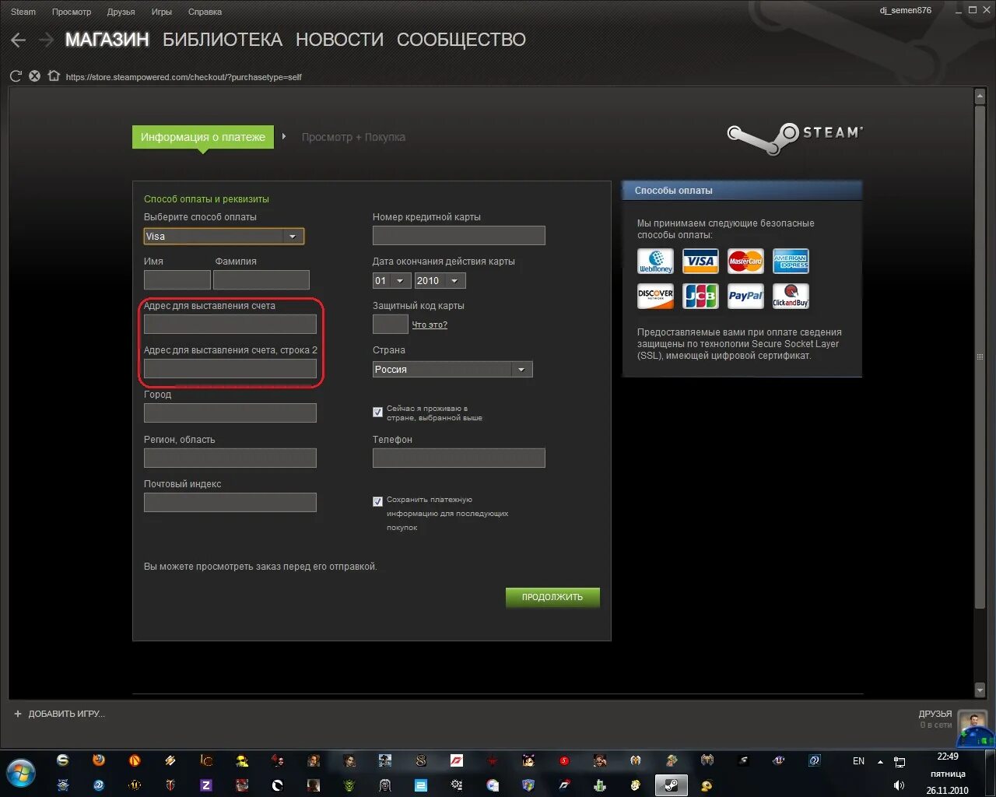
Task: Click the dj_semen876 account name
Action: [x=906, y=11]
